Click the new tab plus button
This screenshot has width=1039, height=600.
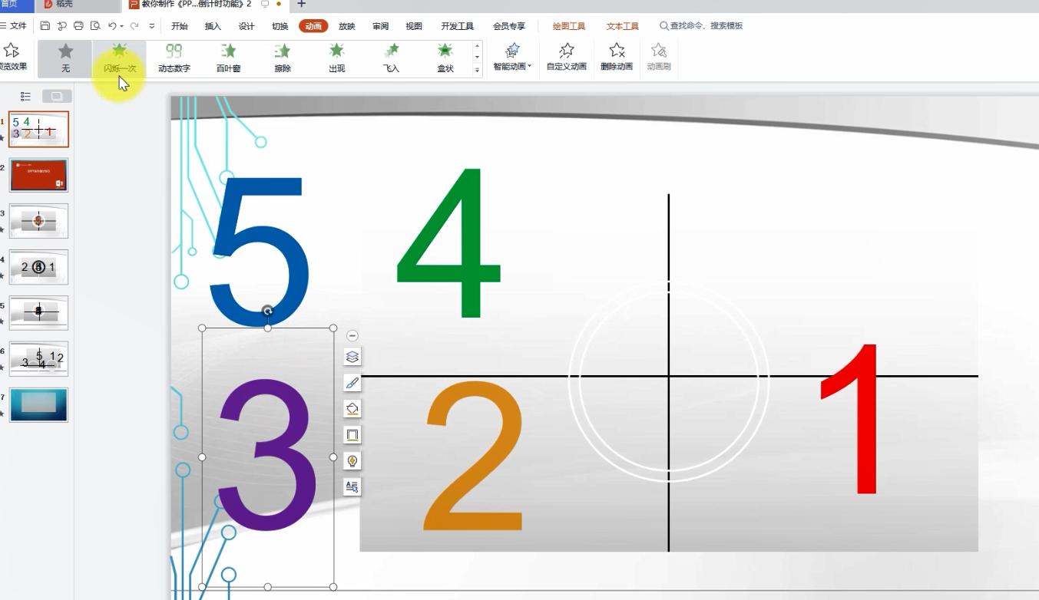point(301,5)
